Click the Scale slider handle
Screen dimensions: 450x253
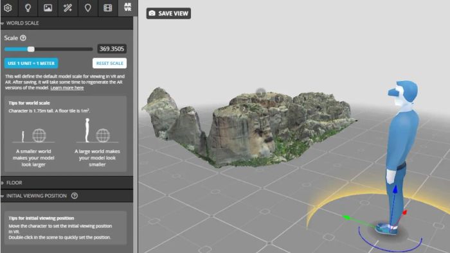(x=31, y=49)
